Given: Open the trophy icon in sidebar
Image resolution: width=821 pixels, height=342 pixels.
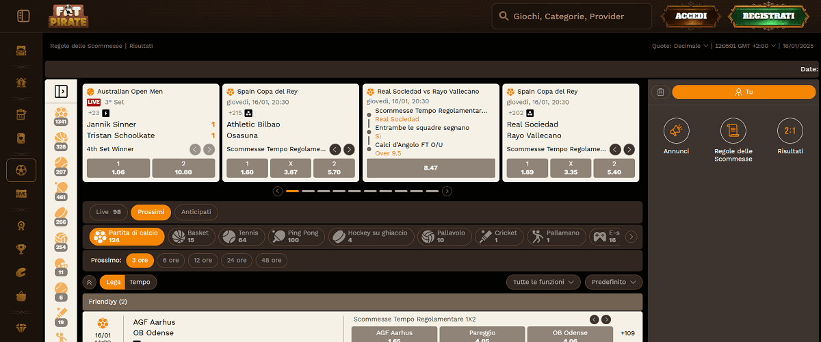Looking at the screenshot, I should point(21,248).
